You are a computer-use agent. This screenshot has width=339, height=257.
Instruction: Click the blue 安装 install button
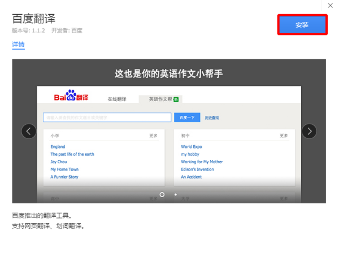302,25
